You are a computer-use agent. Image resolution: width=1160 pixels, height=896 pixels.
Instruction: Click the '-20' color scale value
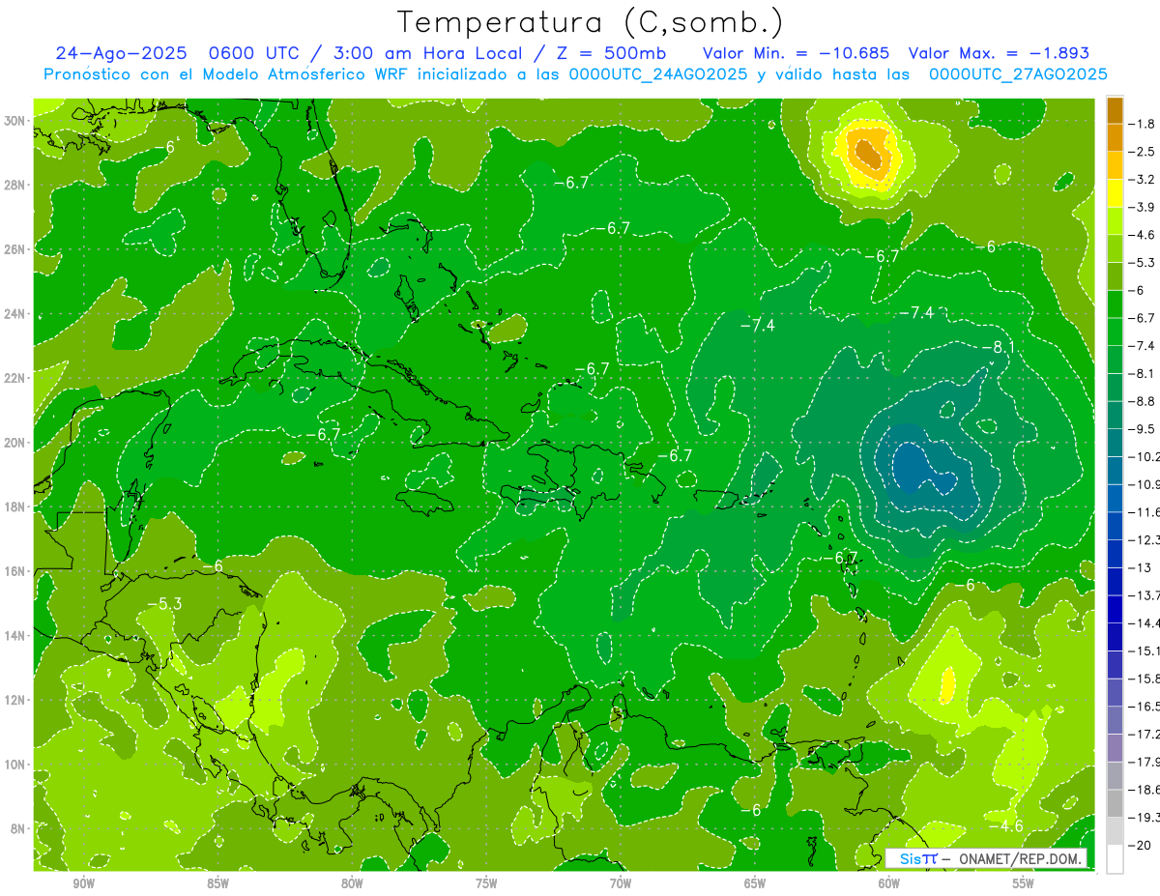pos(1140,845)
